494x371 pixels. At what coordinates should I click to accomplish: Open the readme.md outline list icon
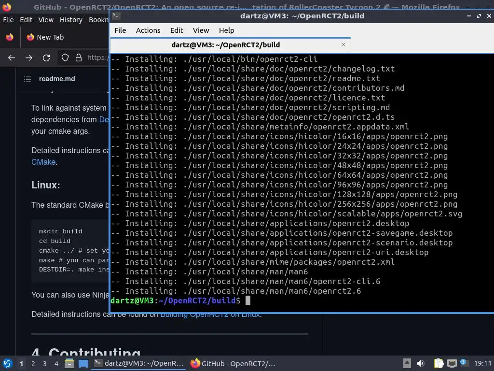[27, 79]
